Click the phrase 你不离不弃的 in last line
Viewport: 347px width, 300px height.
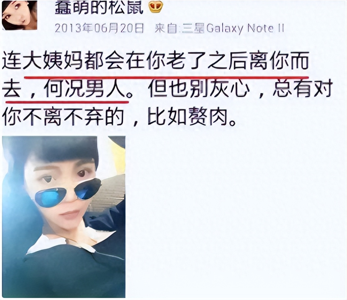coord(63,117)
